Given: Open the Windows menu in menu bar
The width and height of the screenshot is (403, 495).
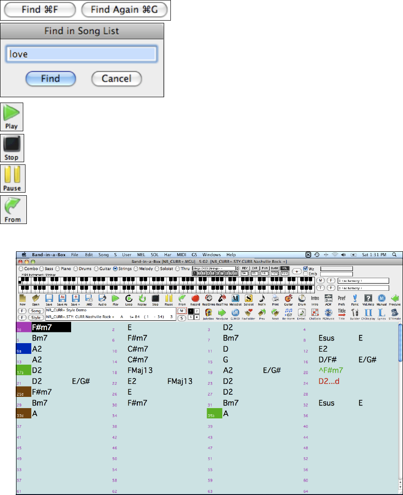Looking at the screenshot, I should pyautogui.click(x=211, y=254).
